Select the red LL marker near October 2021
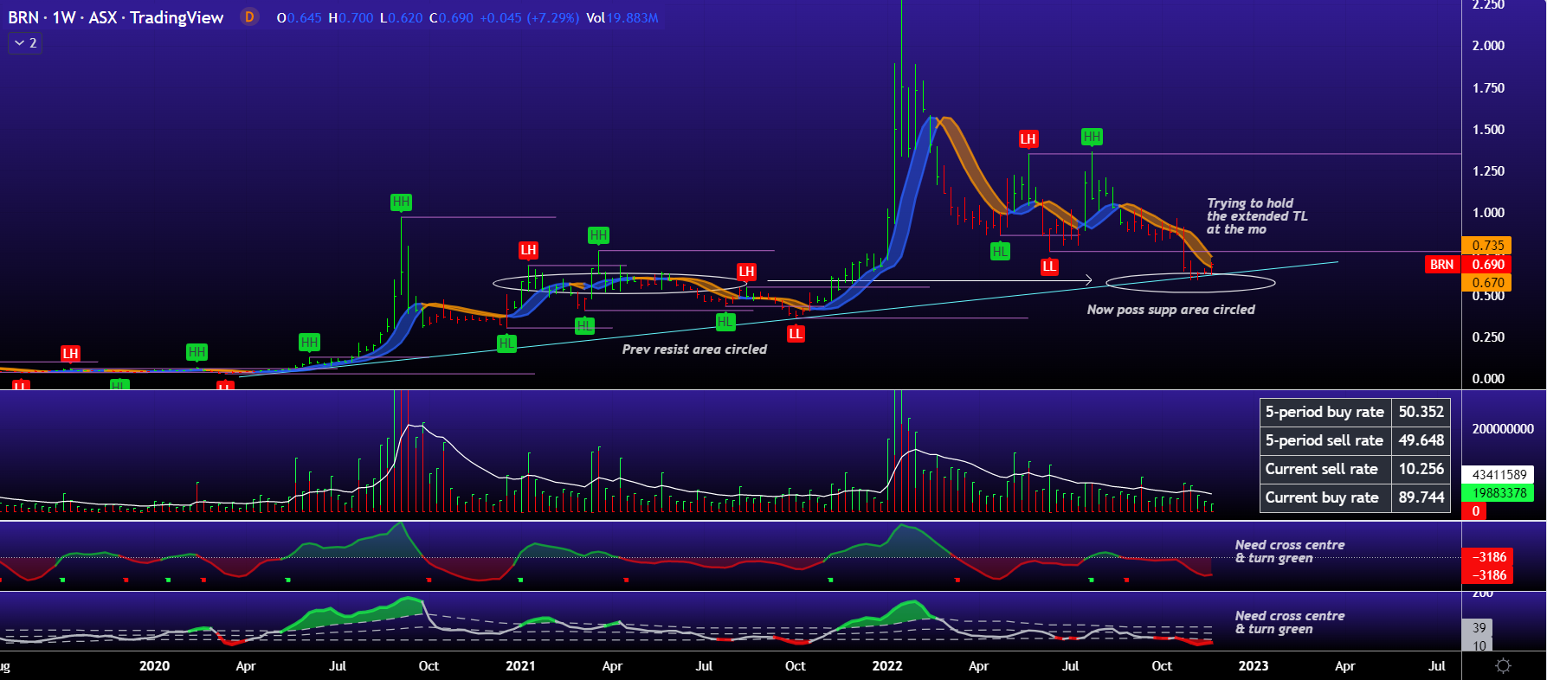 tap(796, 334)
